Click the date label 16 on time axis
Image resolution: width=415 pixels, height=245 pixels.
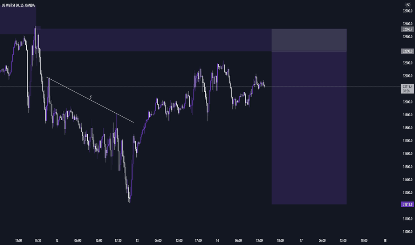pyautogui.click(x=217, y=241)
